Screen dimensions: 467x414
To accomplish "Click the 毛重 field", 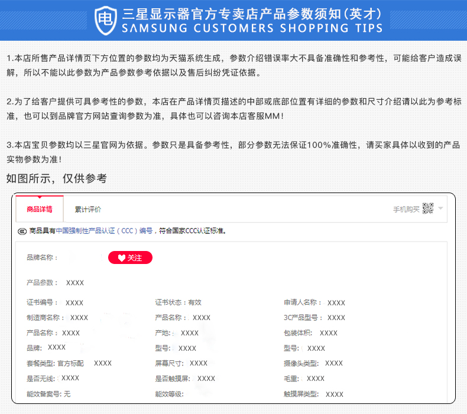I will pyautogui.click(x=304, y=379).
